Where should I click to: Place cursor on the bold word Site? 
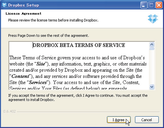[41, 64]
